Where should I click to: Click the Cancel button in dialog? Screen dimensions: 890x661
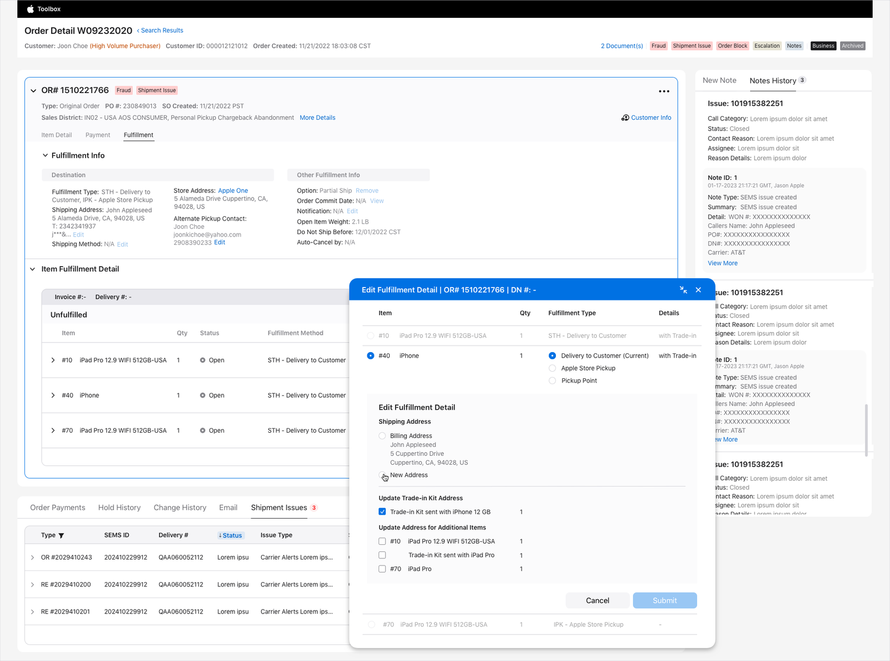(x=597, y=601)
